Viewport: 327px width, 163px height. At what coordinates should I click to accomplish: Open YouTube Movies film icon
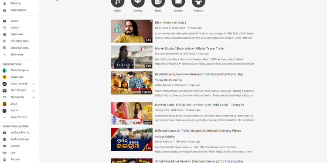pyautogui.click(x=4, y=139)
